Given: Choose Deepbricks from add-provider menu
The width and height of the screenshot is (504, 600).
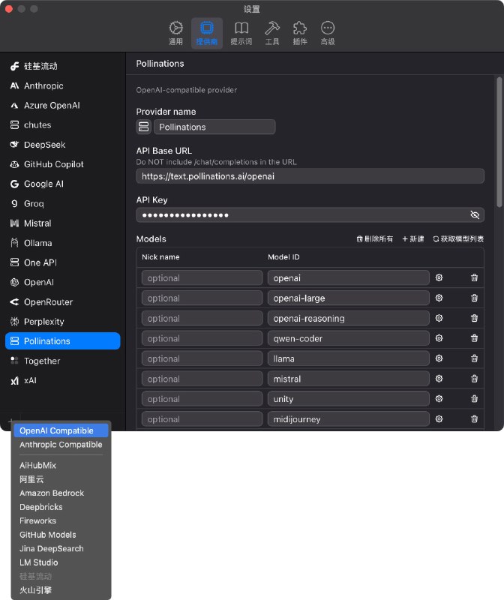Looking at the screenshot, I should pyautogui.click(x=61, y=507).
